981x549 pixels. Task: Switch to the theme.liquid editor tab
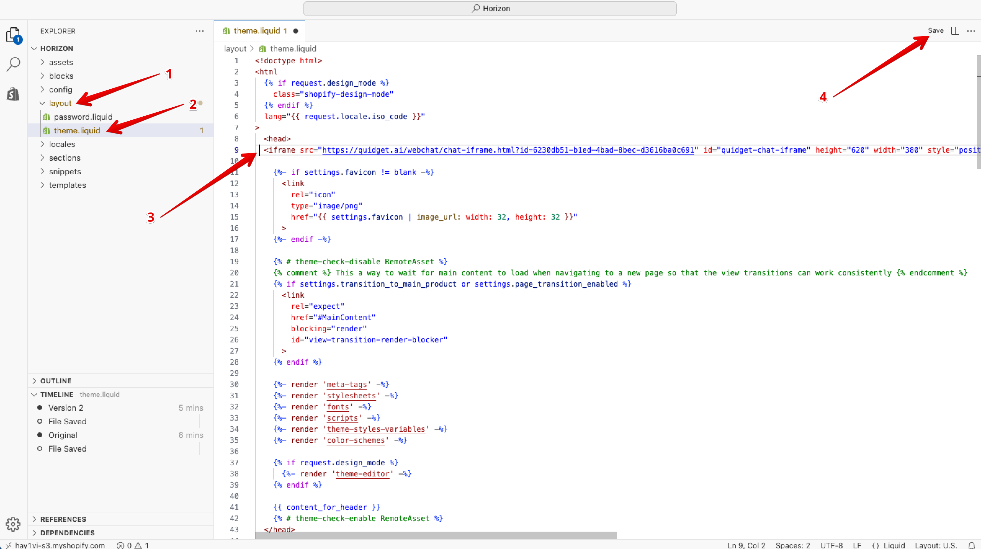(259, 31)
